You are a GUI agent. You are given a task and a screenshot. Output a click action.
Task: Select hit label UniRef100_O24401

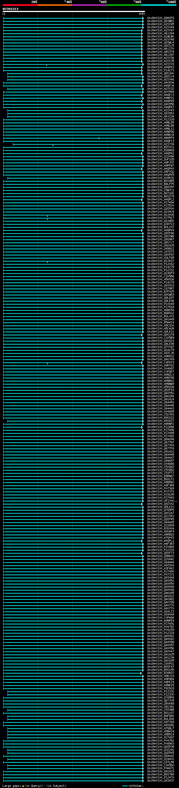point(161,759)
